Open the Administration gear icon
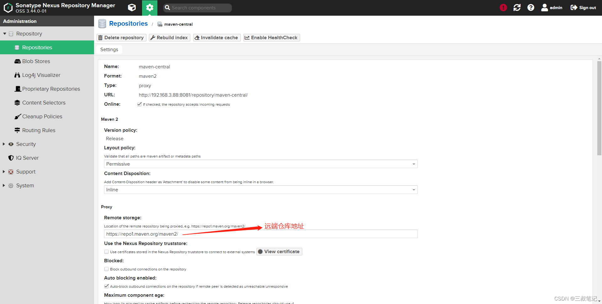 [x=150, y=8]
